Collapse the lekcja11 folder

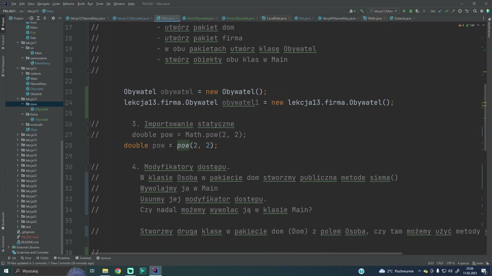point(18,43)
